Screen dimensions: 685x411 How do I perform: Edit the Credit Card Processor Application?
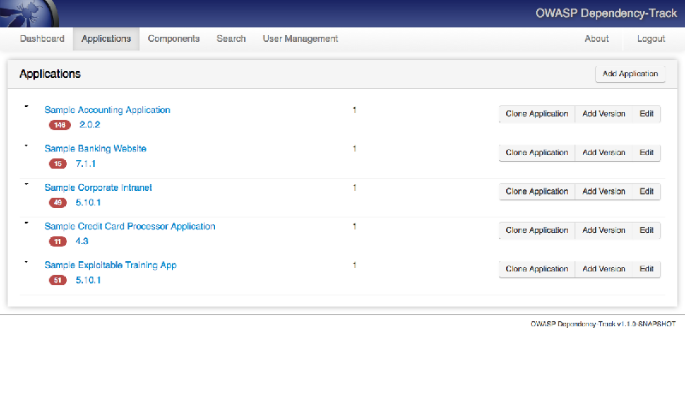[646, 230]
